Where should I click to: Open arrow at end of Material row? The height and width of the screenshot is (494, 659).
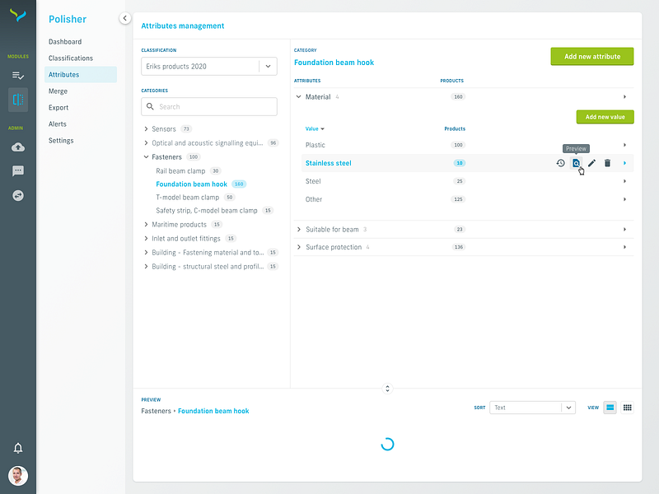624,96
